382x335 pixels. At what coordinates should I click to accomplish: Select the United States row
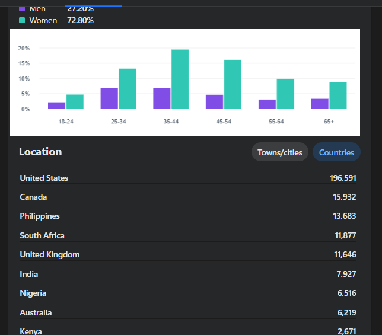click(188, 178)
